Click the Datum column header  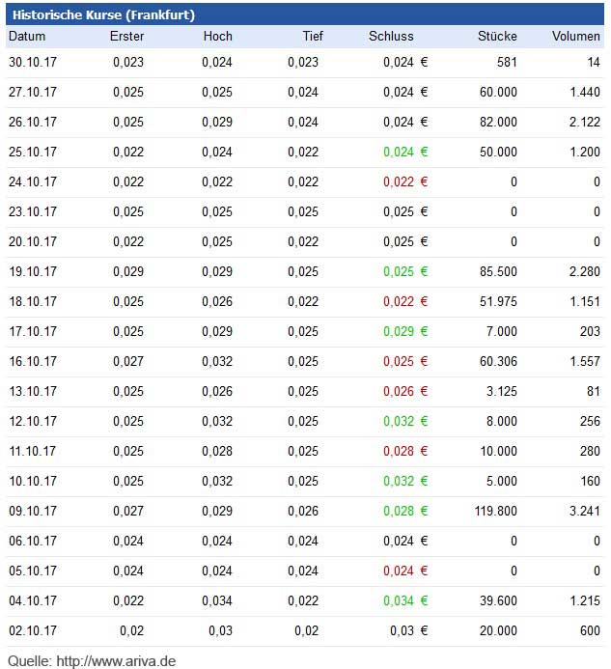click(x=27, y=36)
